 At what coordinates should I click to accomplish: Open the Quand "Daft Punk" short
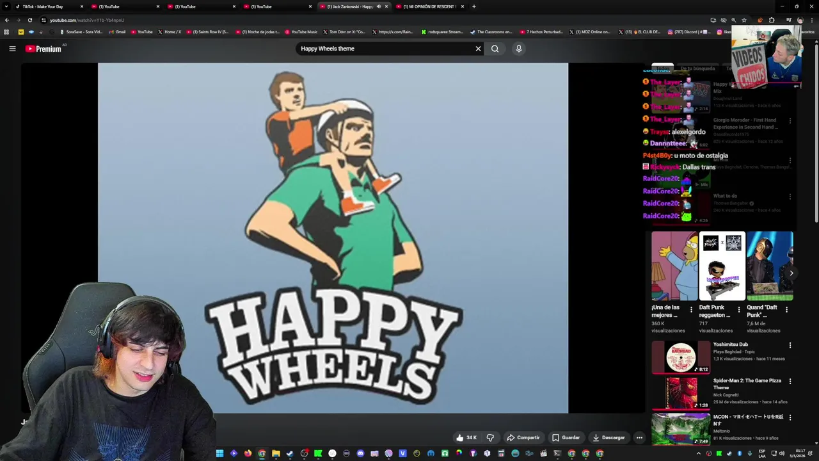point(770,266)
